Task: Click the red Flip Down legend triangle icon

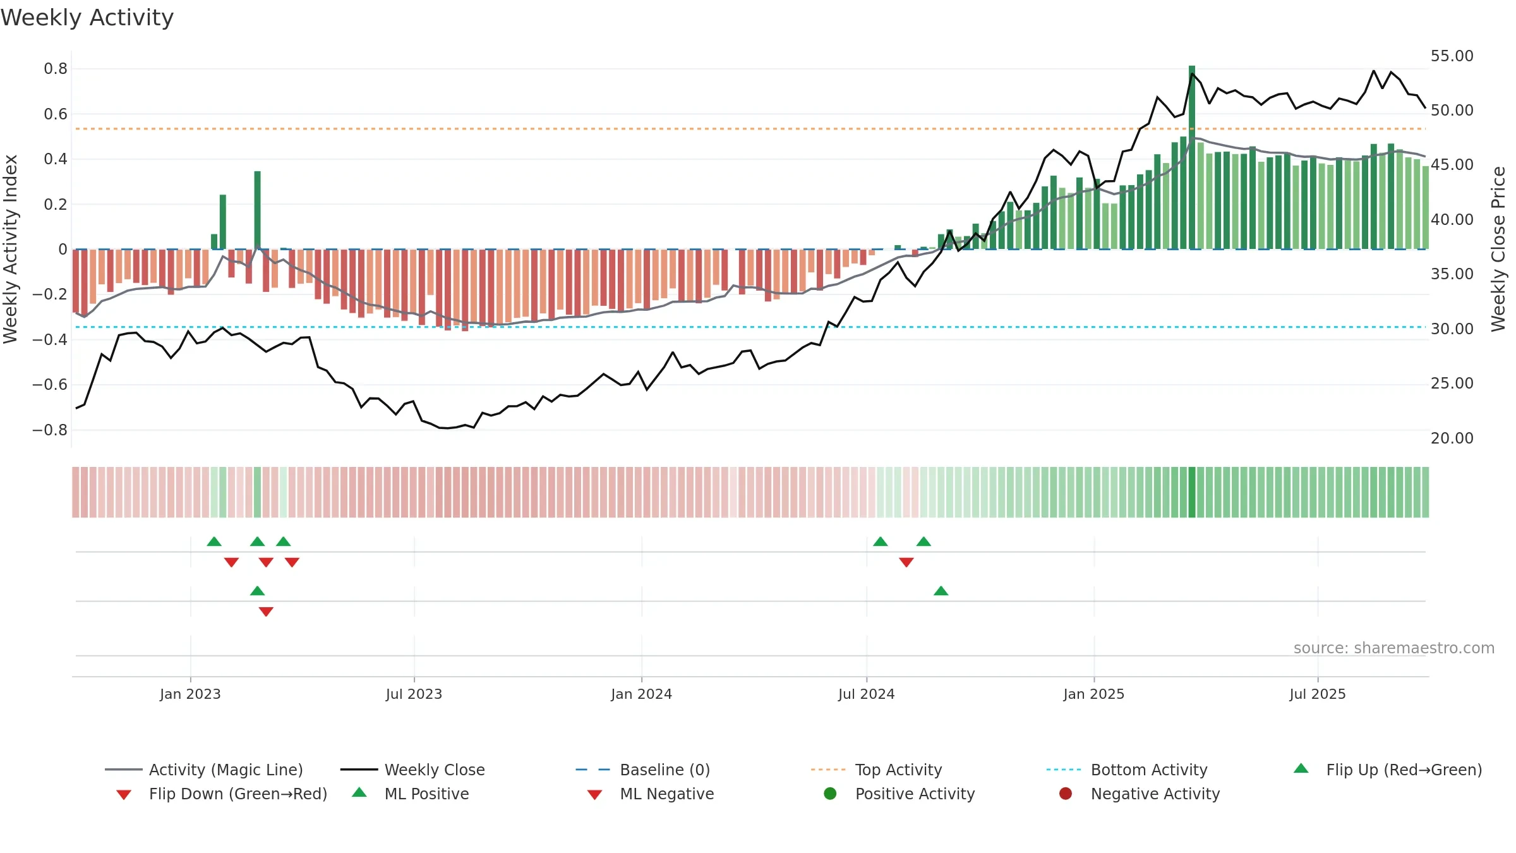Action: [x=124, y=795]
